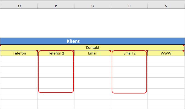The image size is (185, 109).
Task: Click the Telefon 2 heading cell
Action: (56, 53)
